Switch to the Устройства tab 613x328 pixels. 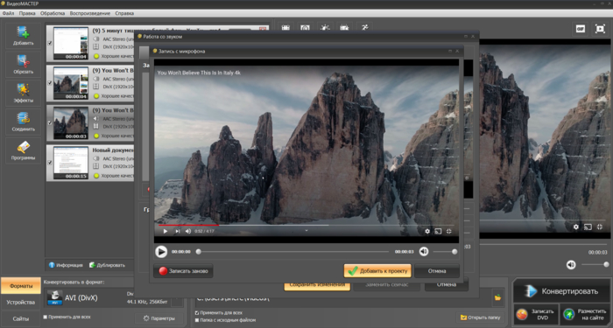click(x=21, y=303)
